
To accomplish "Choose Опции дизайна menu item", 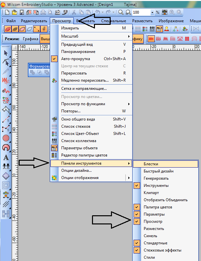I will (x=91, y=171).
